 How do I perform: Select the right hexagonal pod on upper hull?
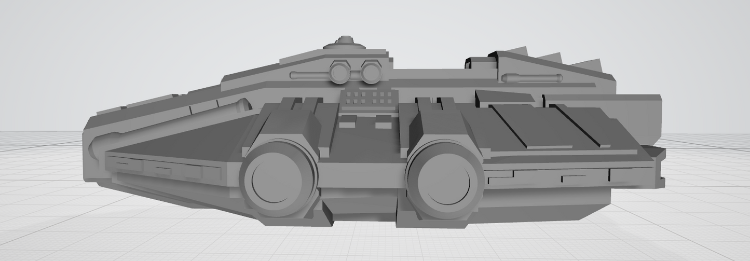(x=372, y=72)
